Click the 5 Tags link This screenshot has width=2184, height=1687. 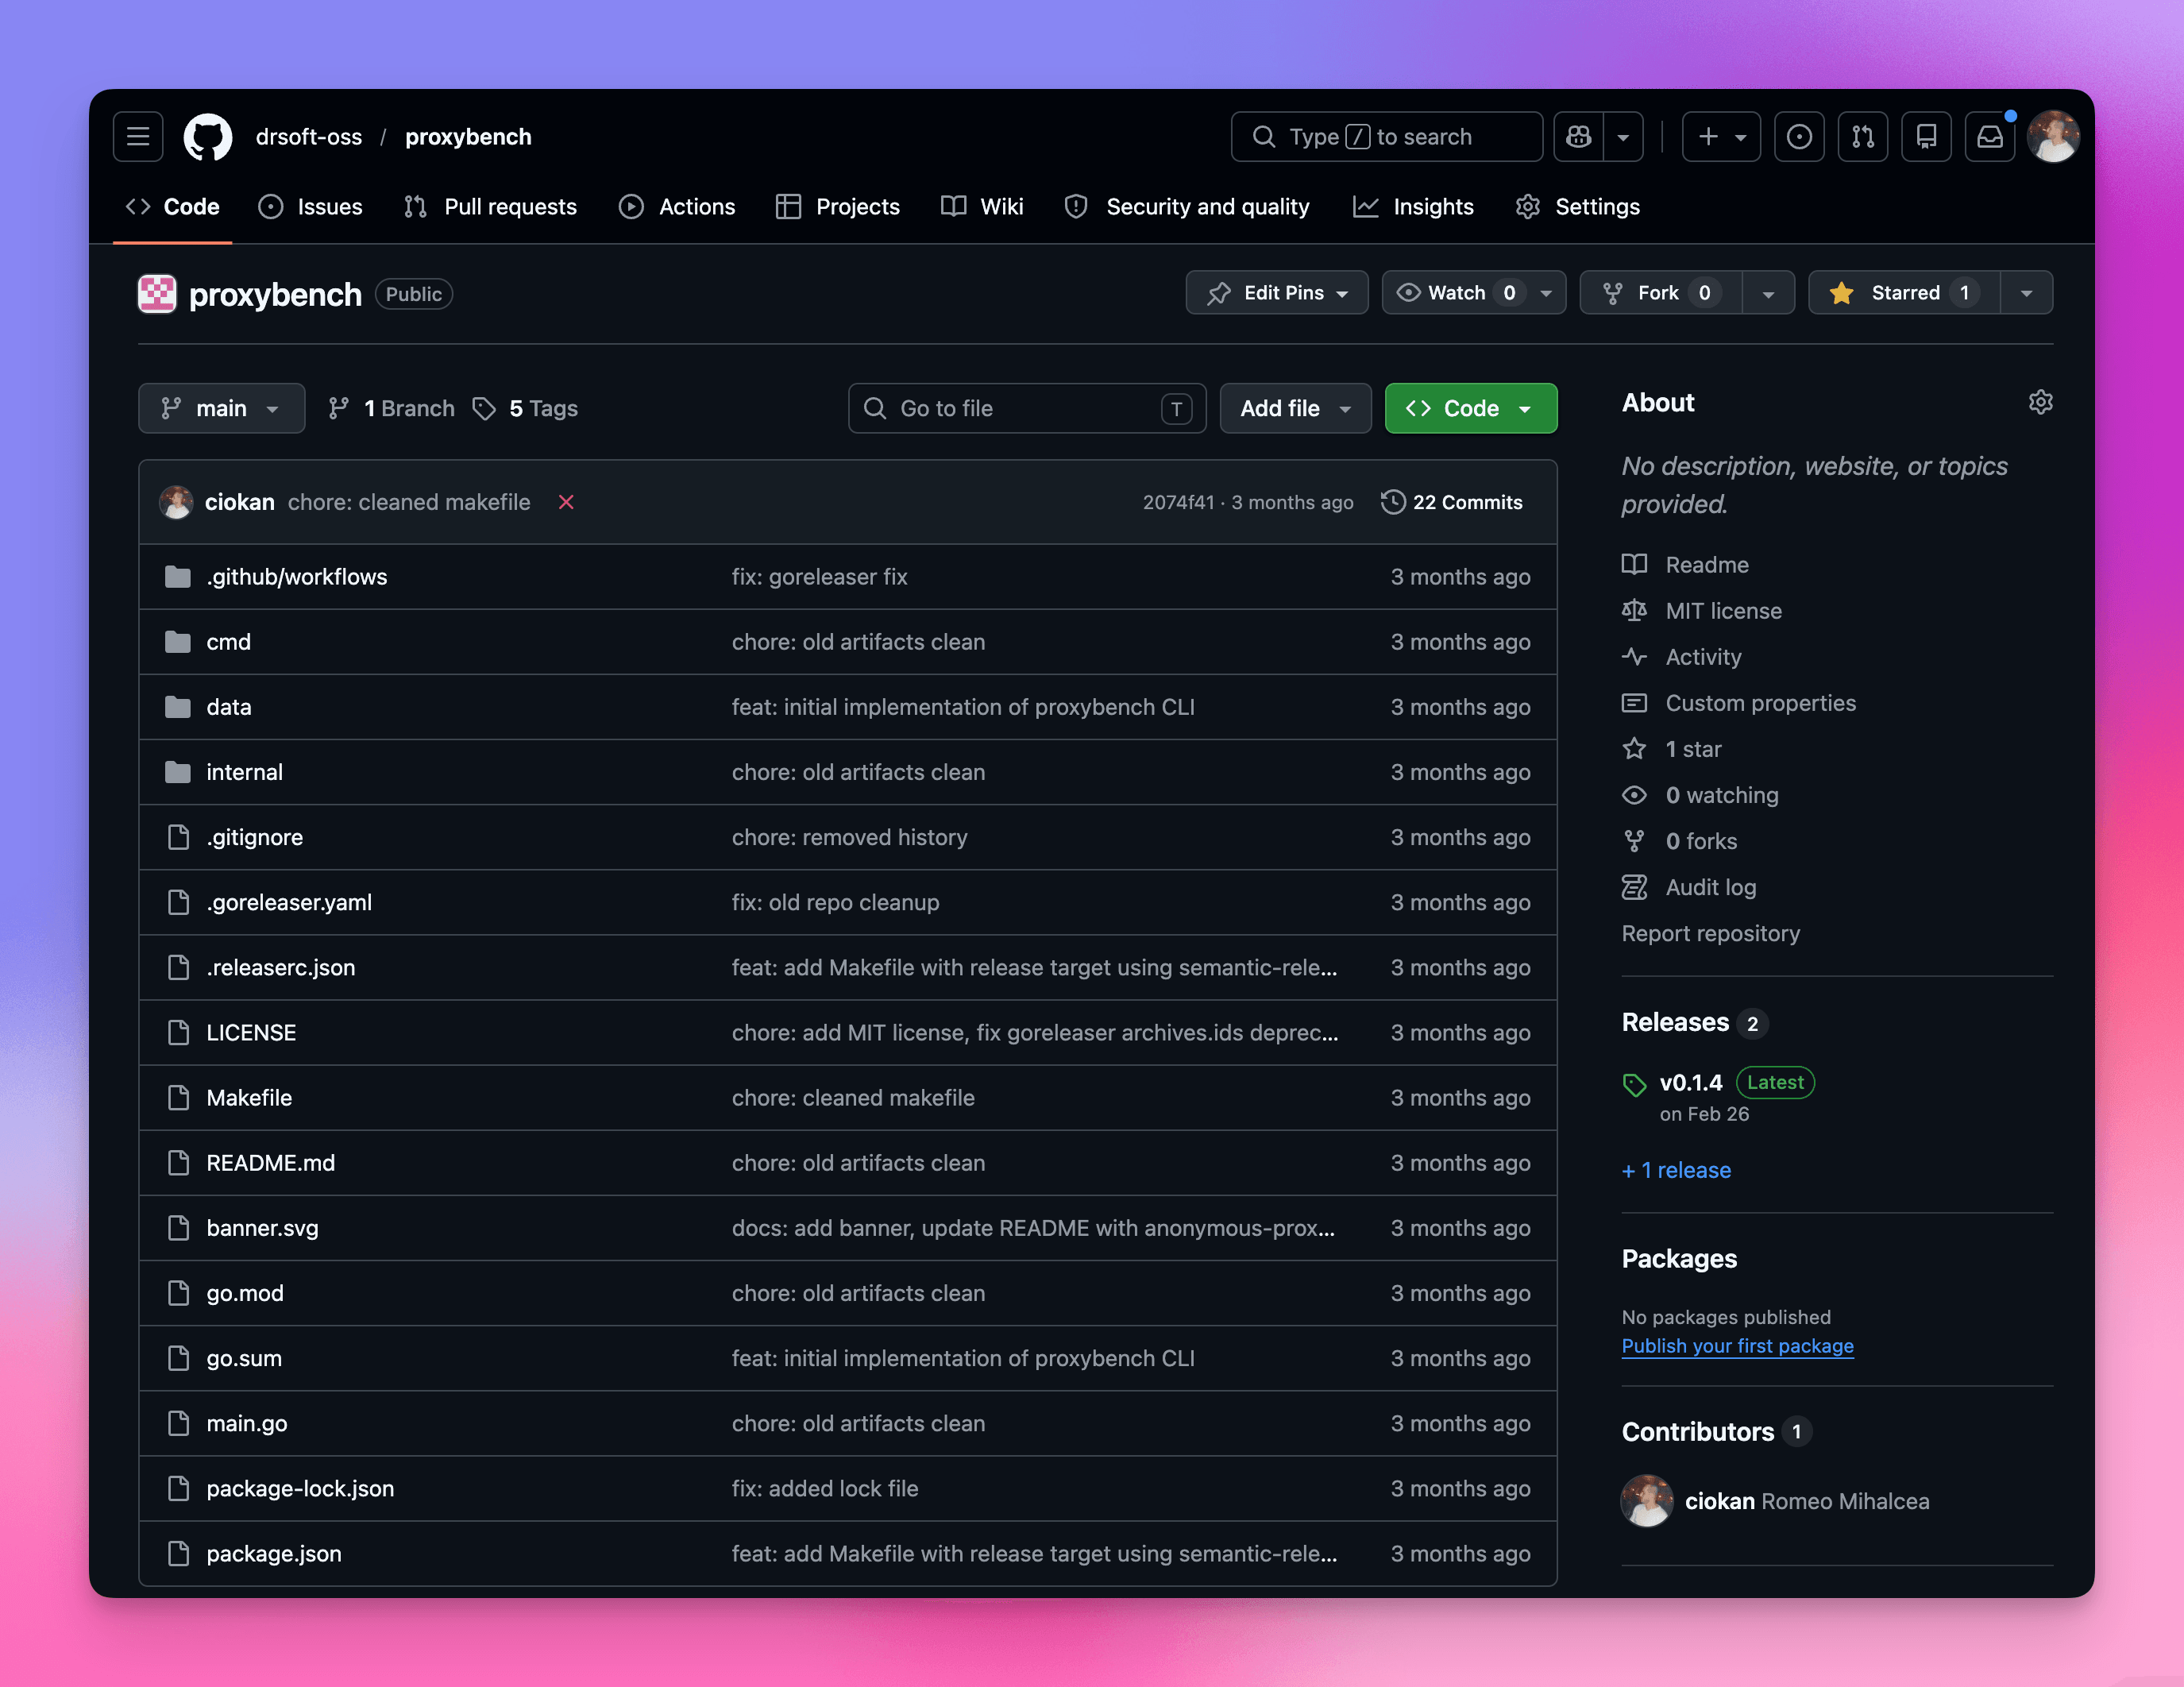(525, 408)
